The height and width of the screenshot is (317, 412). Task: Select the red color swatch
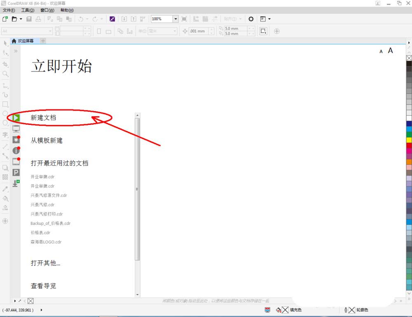pos(409,146)
